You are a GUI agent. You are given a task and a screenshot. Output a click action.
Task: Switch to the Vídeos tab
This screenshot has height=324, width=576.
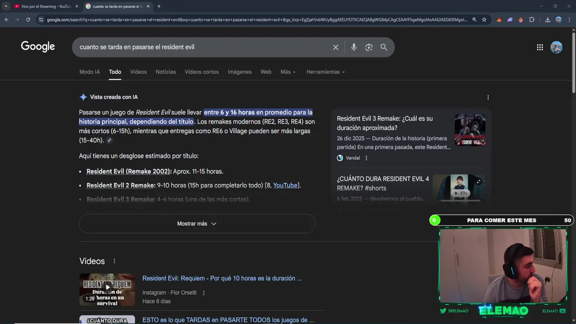138,72
